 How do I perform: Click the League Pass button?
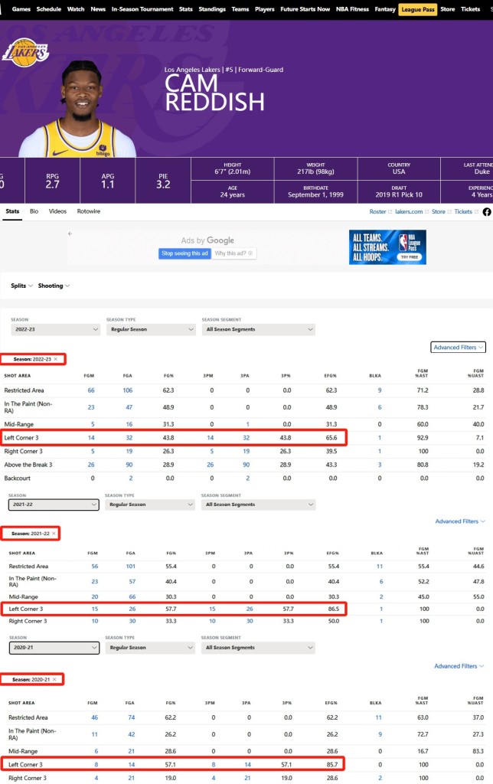417,9
